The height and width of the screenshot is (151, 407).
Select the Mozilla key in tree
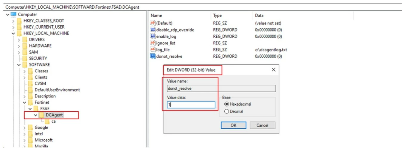41,146
